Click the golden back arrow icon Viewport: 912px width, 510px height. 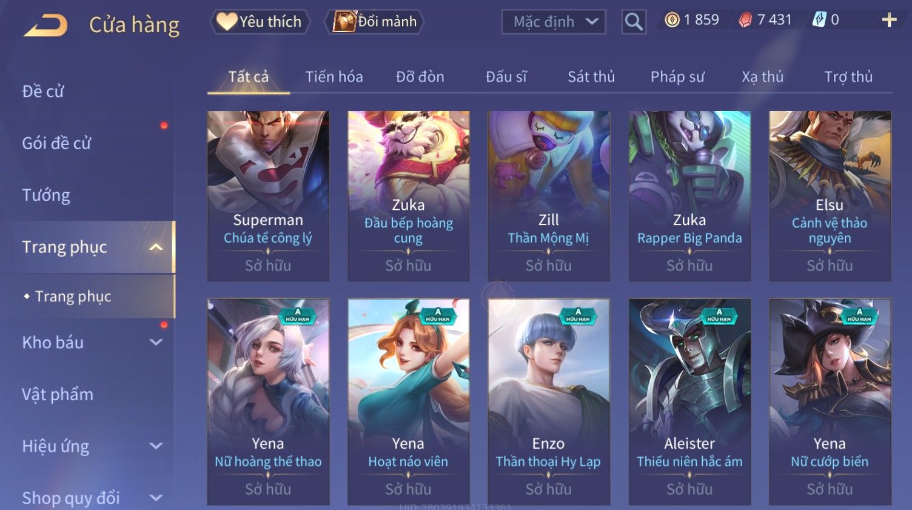tap(45, 25)
